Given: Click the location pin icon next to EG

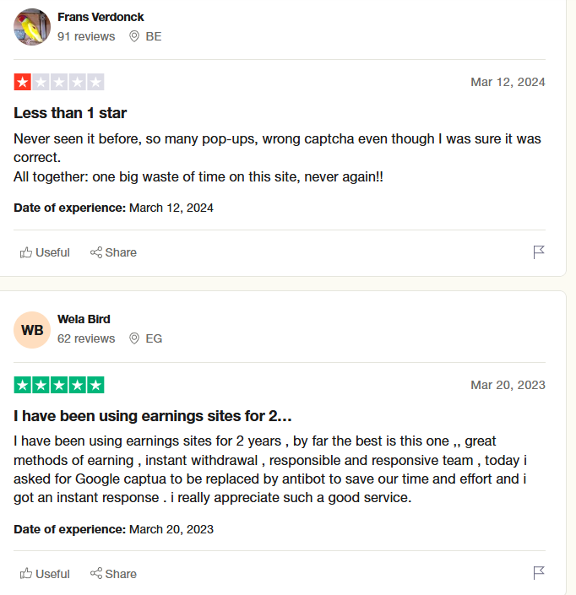Looking at the screenshot, I should (x=133, y=338).
